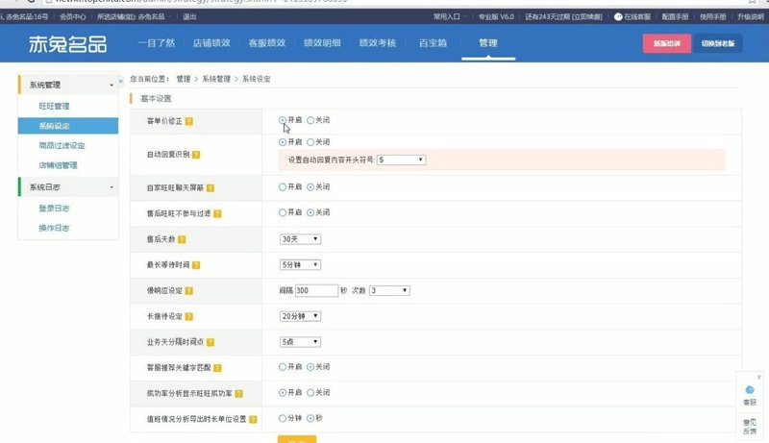
Task: Open the 最长等待时间 5分钟 dropdown
Action: click(x=300, y=264)
